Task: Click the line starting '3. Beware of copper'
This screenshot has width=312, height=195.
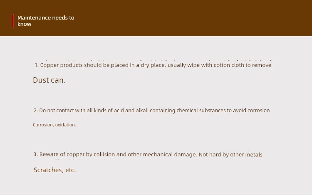Action: point(148,154)
